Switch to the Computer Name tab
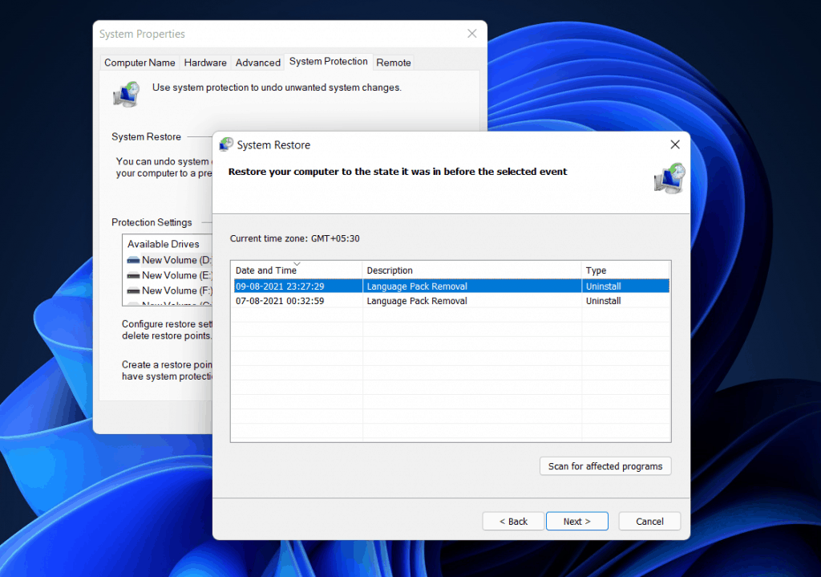Screen dimensions: 821x577 (x=139, y=62)
